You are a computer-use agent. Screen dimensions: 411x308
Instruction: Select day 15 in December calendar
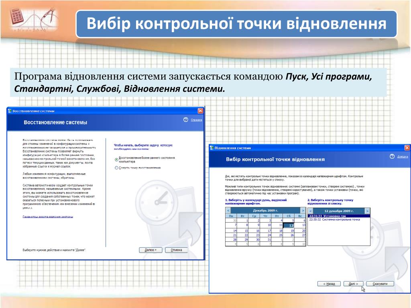243,231
